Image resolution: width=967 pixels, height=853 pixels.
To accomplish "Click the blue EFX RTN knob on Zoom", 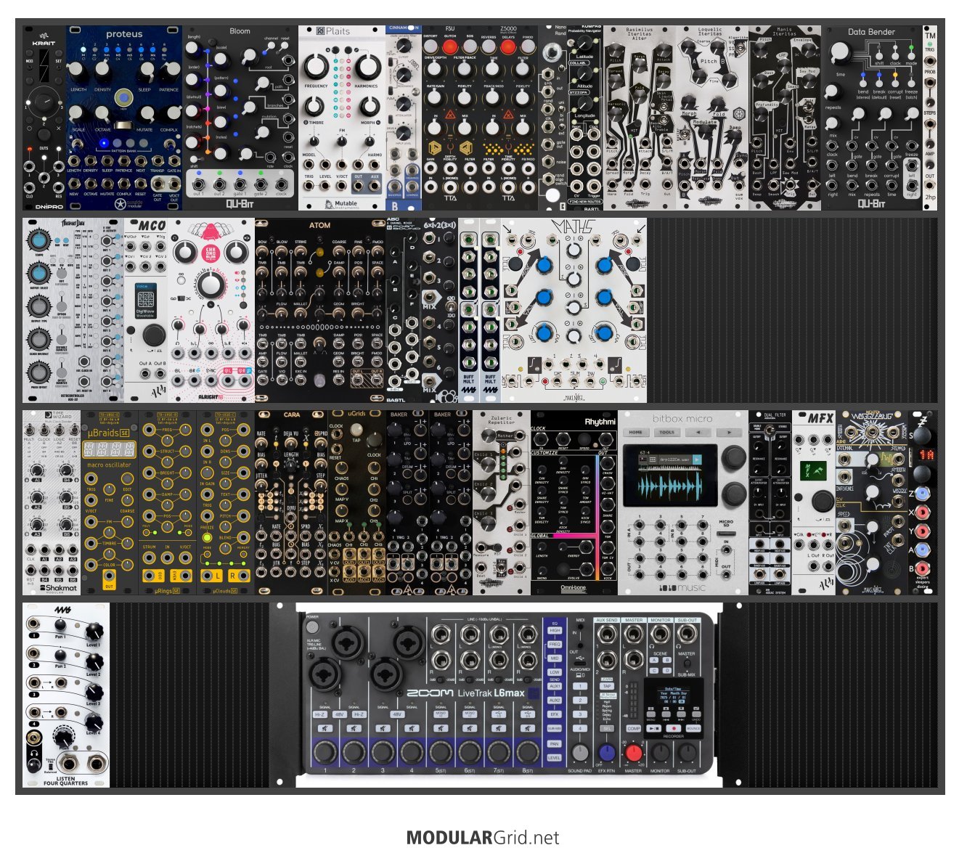I will pos(606,752).
